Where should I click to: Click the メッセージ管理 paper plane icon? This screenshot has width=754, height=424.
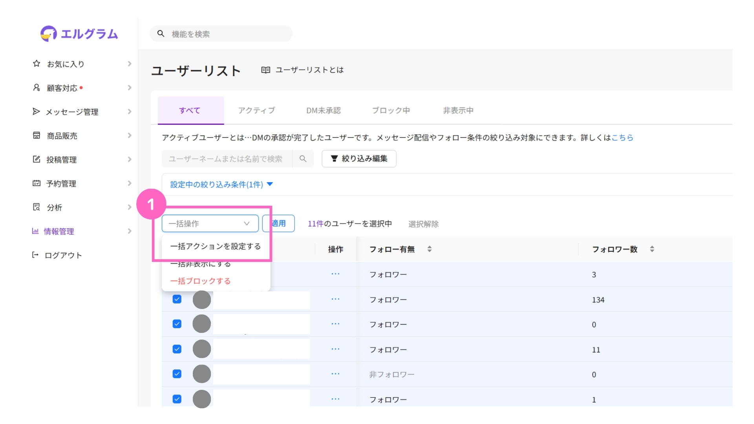click(x=36, y=111)
